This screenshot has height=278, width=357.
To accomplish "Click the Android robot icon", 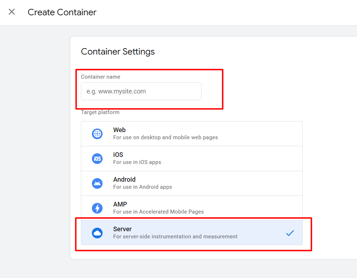I will (x=97, y=183).
